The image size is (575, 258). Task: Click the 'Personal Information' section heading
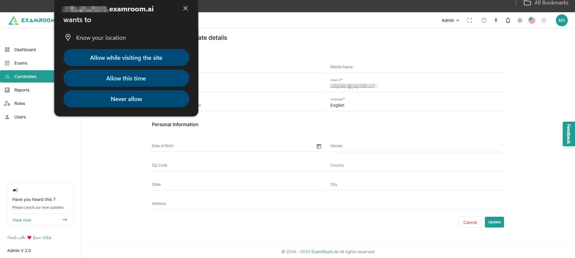(x=175, y=124)
